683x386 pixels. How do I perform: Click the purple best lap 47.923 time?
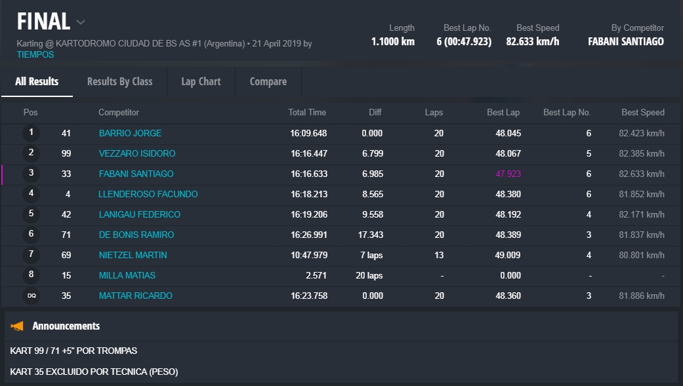508,174
